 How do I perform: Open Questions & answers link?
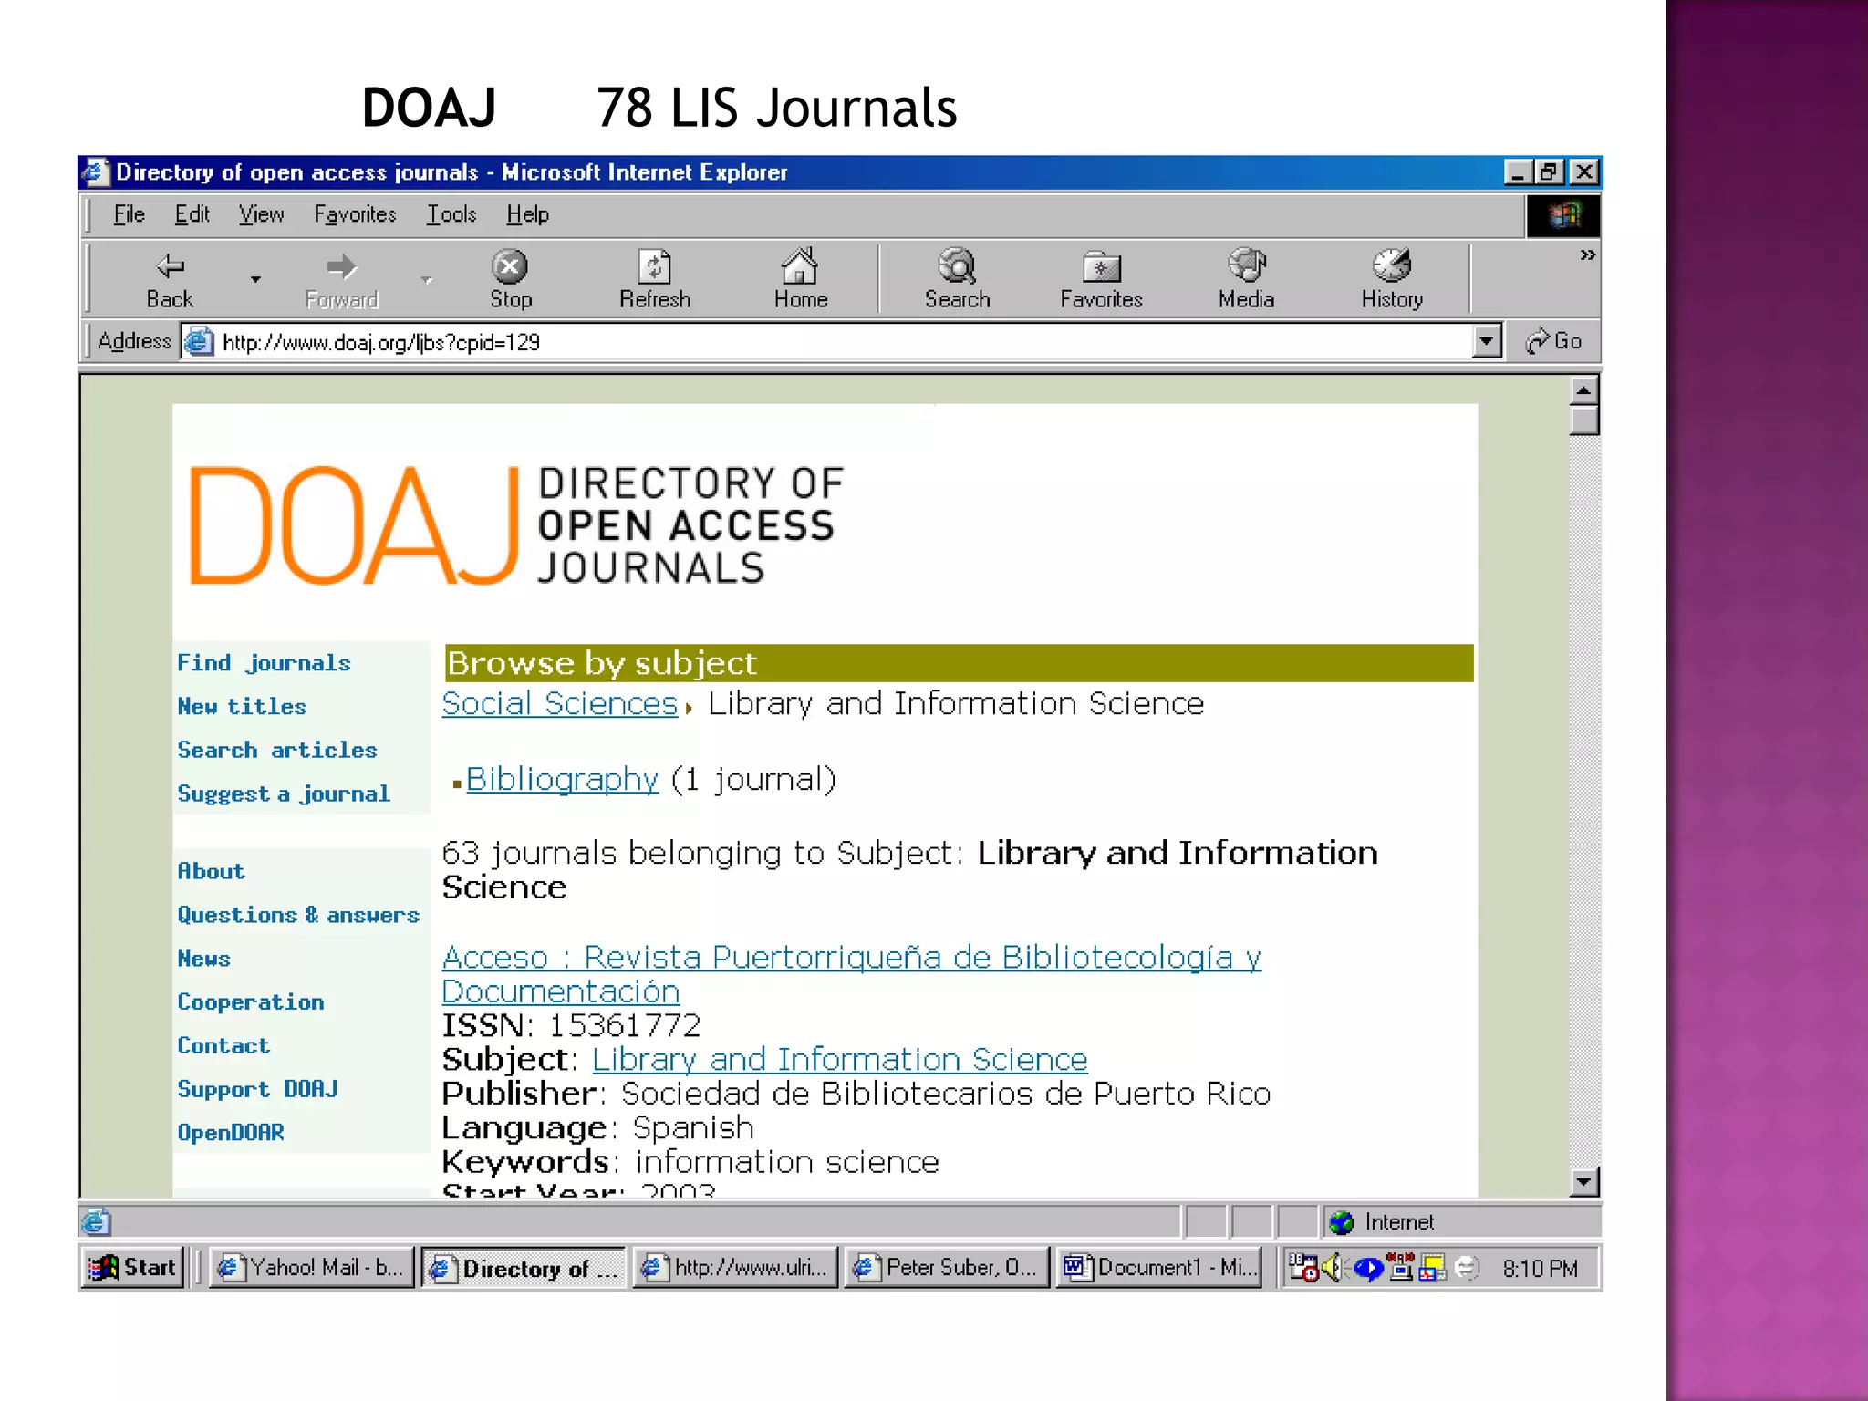coord(298,915)
